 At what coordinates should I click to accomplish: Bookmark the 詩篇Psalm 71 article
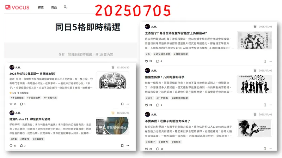coord(122,146)
